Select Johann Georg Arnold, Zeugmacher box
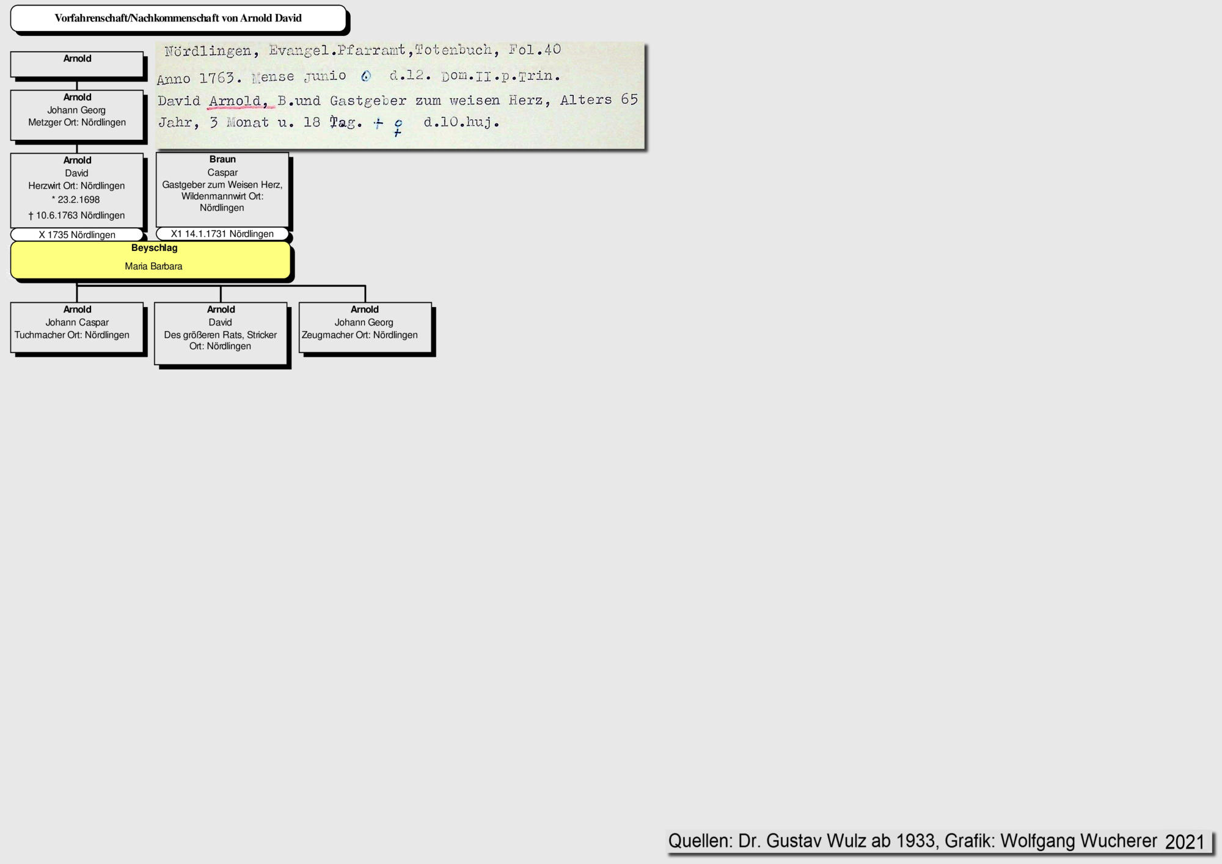Viewport: 1222px width, 864px height. pyautogui.click(x=365, y=327)
